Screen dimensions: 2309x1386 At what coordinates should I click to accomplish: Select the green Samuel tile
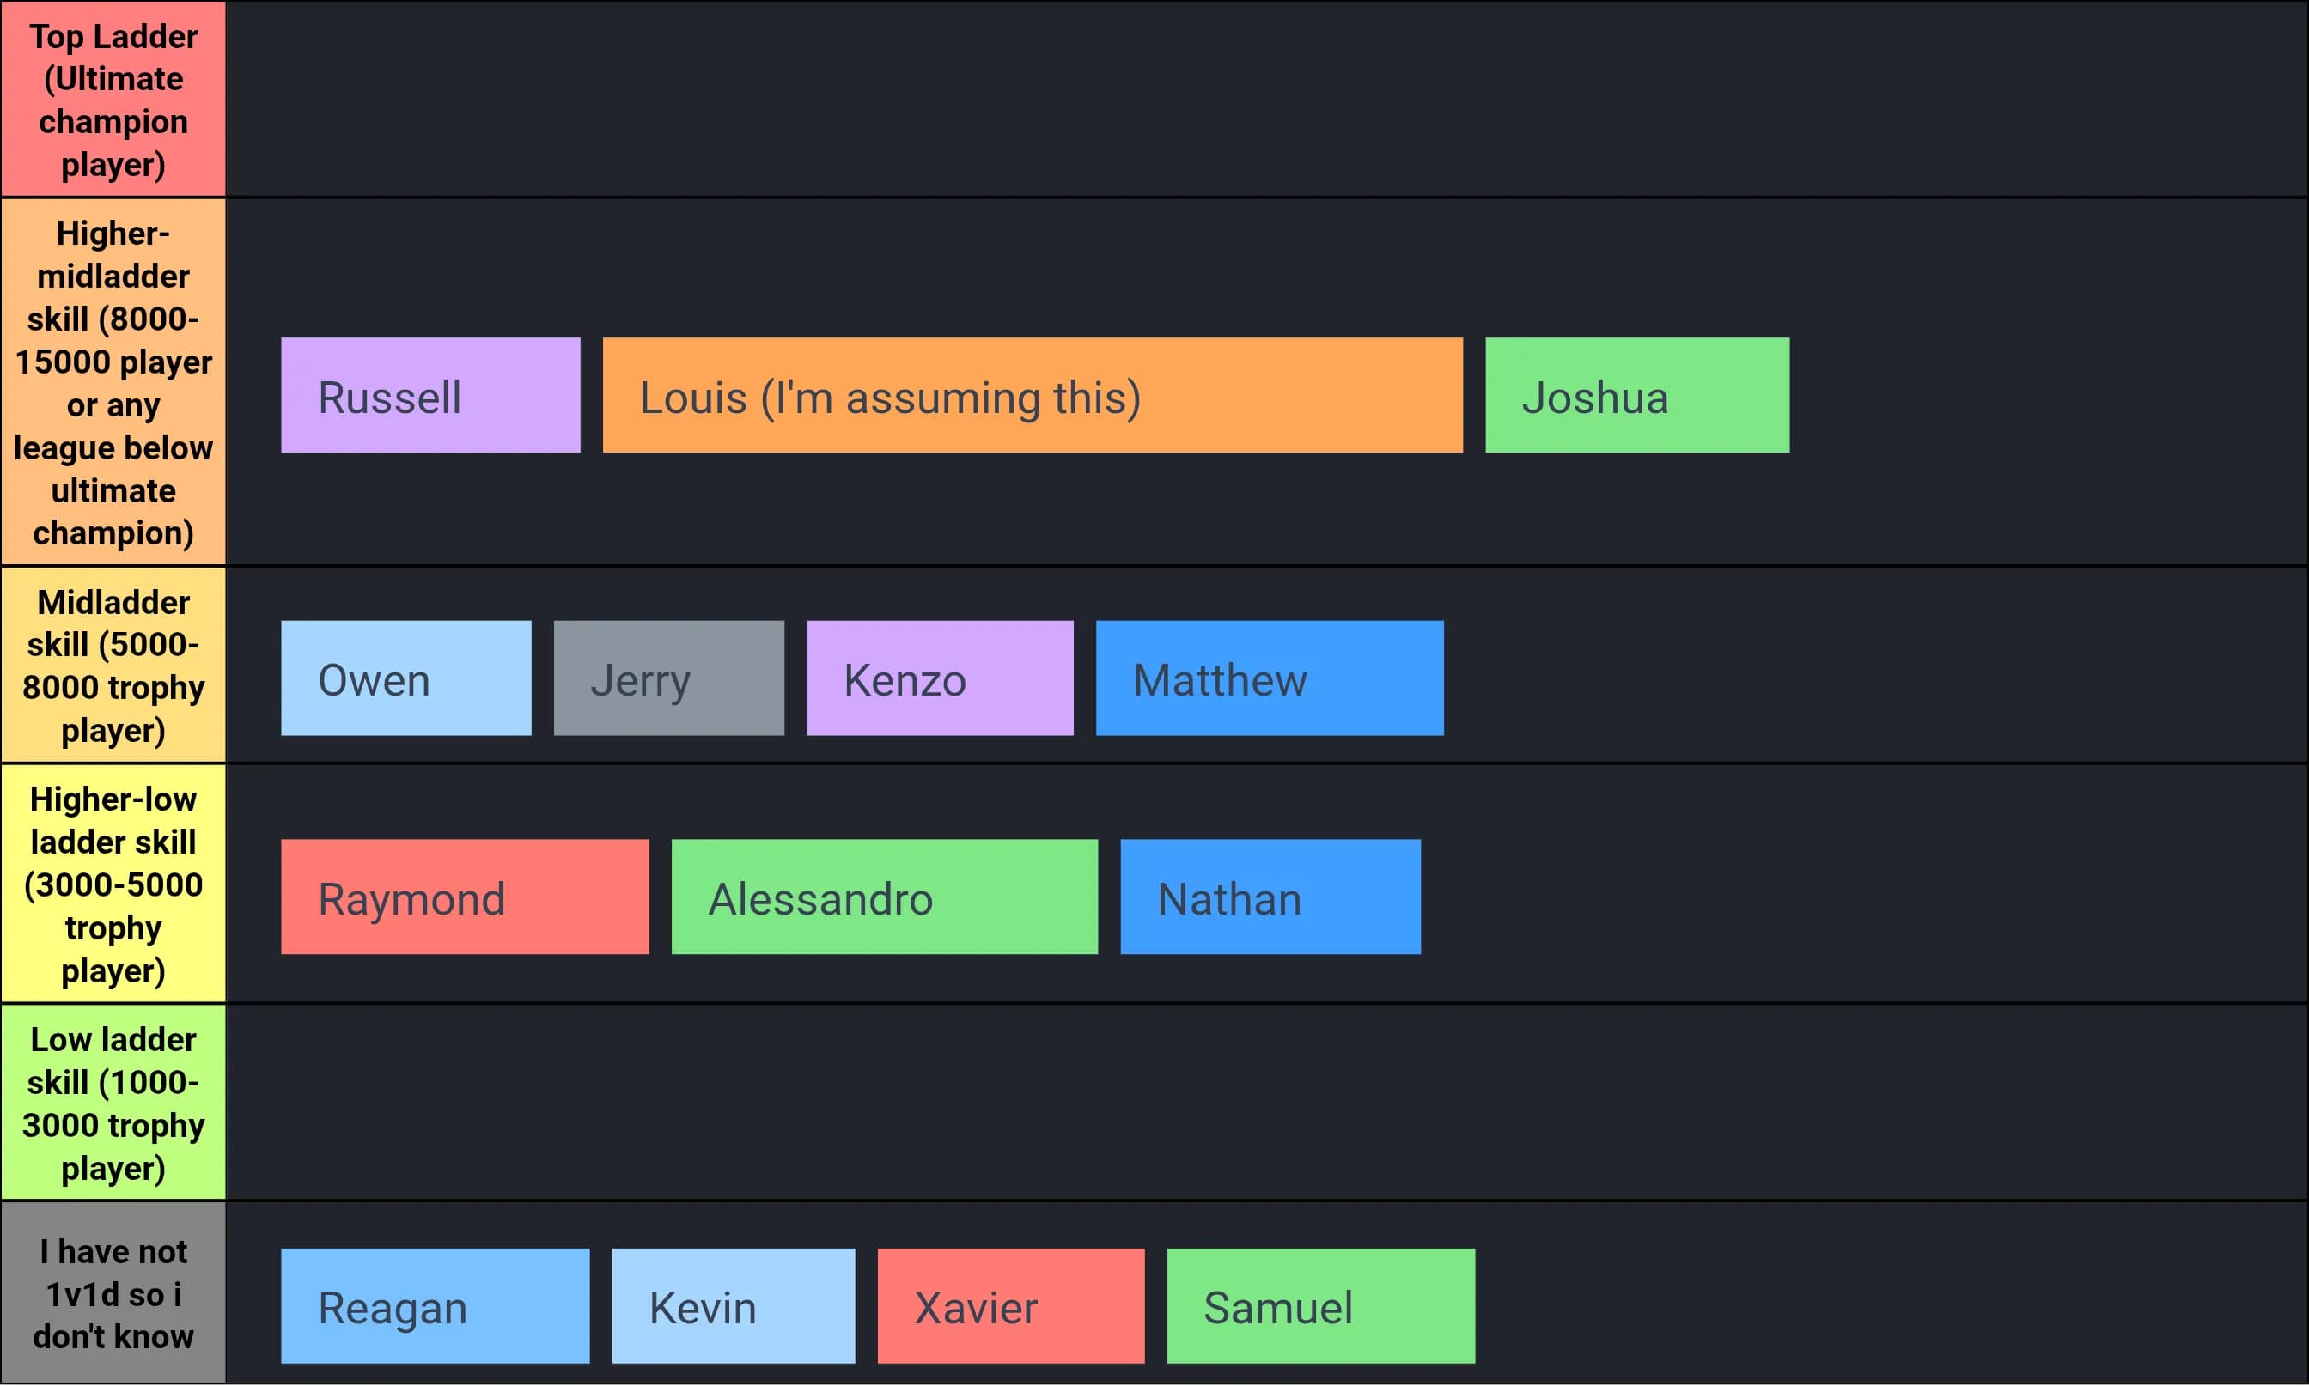[x=1321, y=1305]
